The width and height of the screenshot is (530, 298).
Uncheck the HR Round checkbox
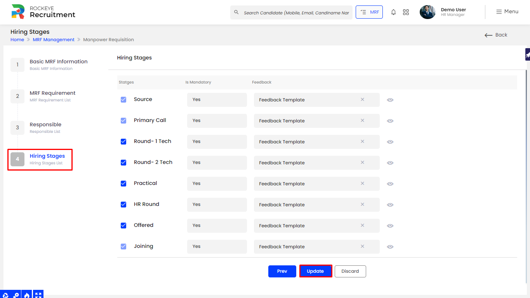123,204
